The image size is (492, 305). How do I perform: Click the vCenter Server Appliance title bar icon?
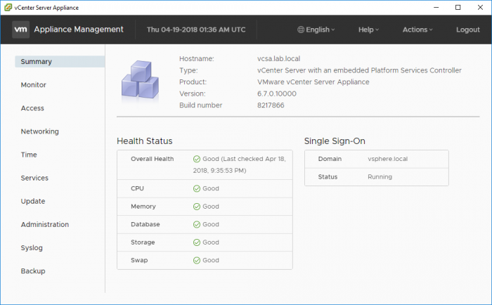[x=8, y=7]
